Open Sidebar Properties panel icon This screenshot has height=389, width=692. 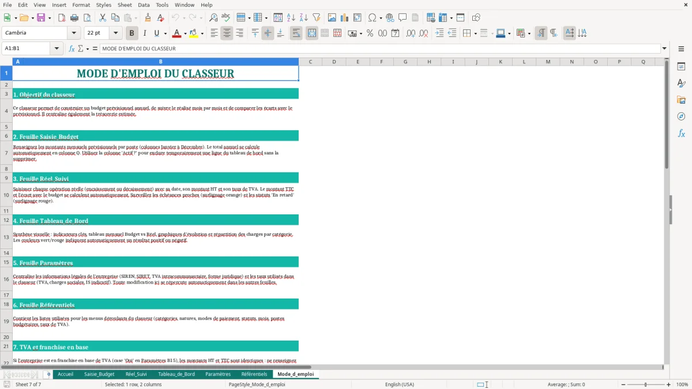click(681, 67)
